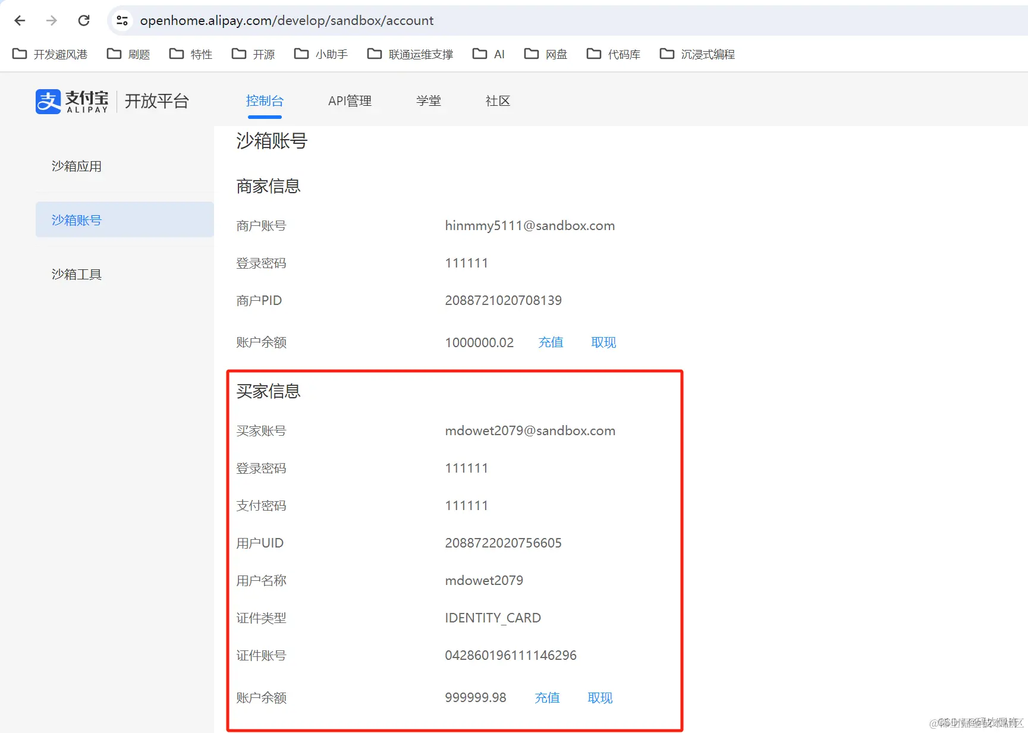Click merchant PID 2088721020708139
This screenshot has width=1028, height=733.
[x=503, y=301]
